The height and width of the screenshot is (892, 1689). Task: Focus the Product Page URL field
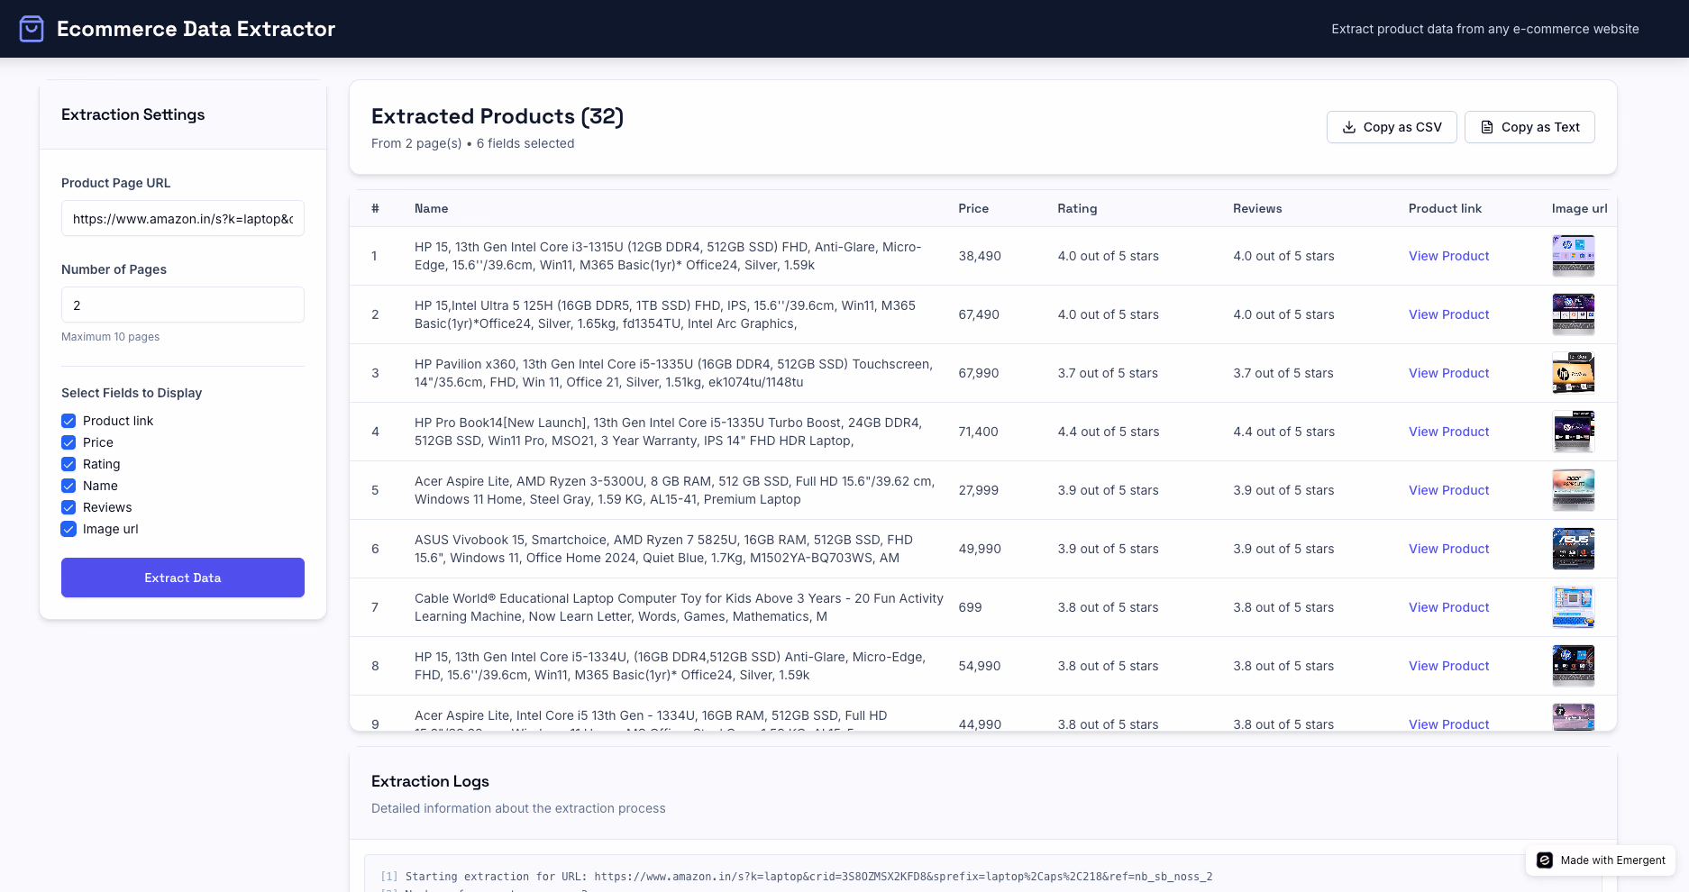tap(183, 218)
